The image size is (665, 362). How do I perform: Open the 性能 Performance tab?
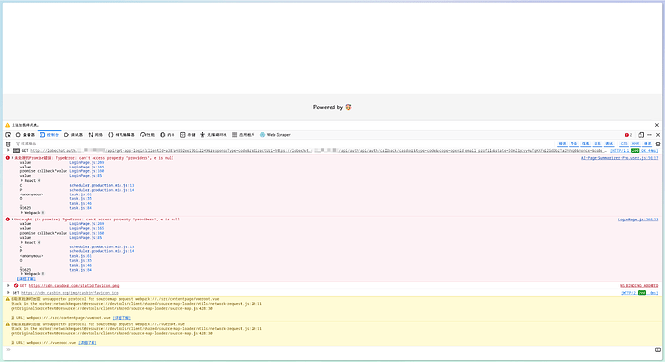(147, 135)
